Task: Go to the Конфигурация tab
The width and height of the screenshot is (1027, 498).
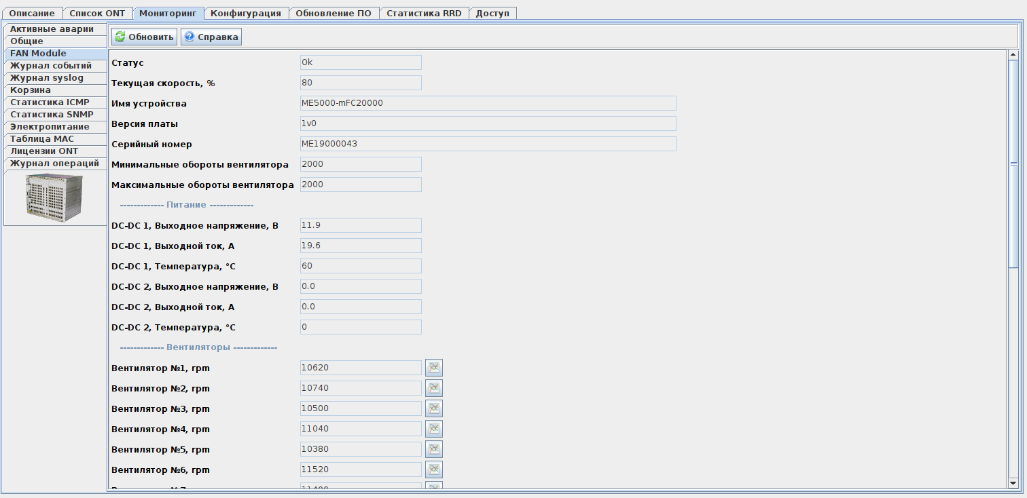Action: (246, 14)
